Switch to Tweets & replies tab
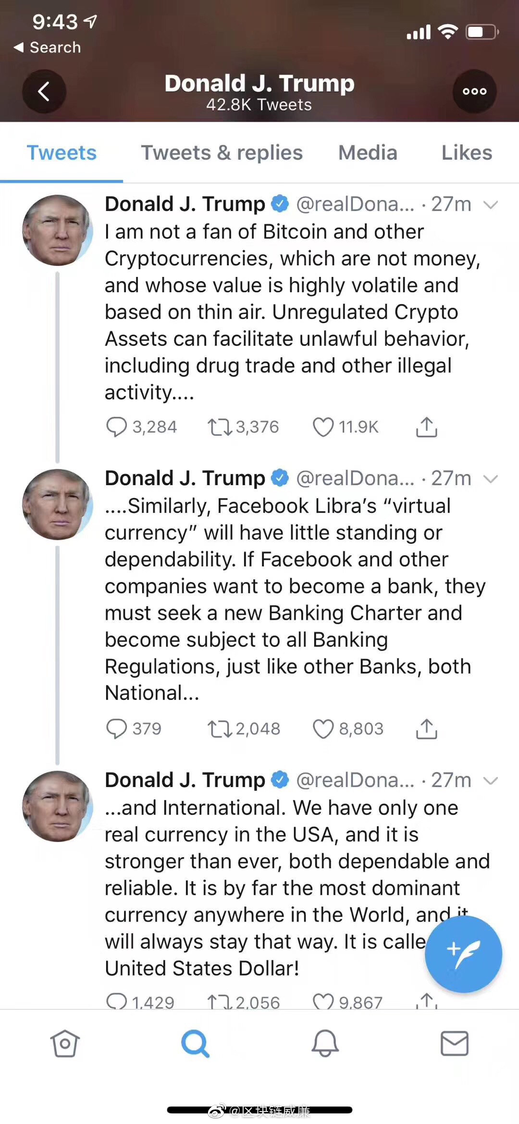The width and height of the screenshot is (519, 1124). (x=222, y=152)
